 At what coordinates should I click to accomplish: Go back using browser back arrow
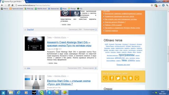tap(2, 5)
